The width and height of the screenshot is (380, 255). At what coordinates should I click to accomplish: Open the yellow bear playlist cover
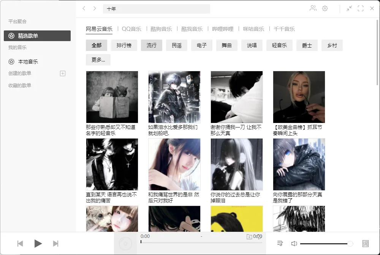(x=236, y=218)
